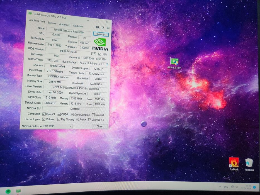260x195 pixels.
Task: Click the Device ID field 10DE 2204
Action: pyautogui.click(x=94, y=58)
